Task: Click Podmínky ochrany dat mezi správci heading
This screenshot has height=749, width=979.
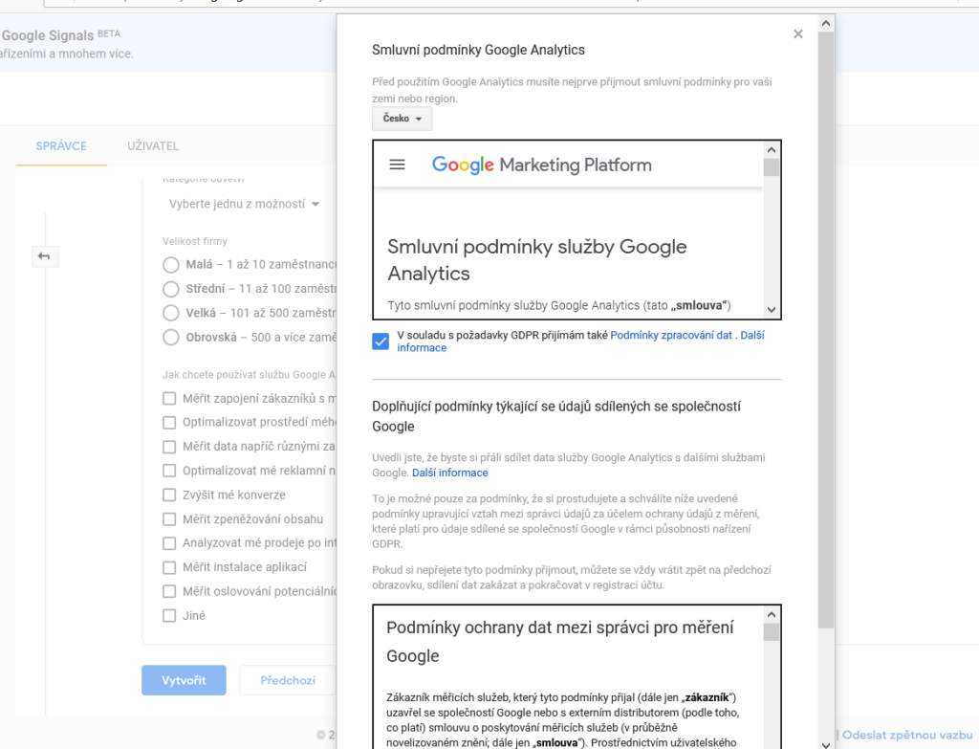Action: click(x=560, y=642)
